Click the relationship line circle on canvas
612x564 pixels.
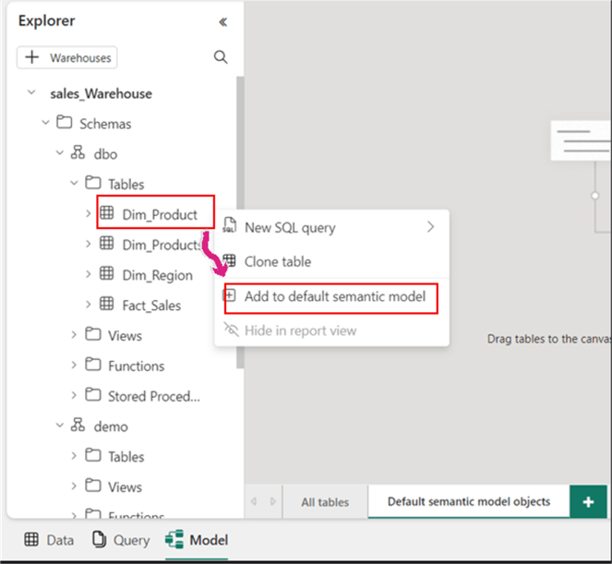coord(595,196)
